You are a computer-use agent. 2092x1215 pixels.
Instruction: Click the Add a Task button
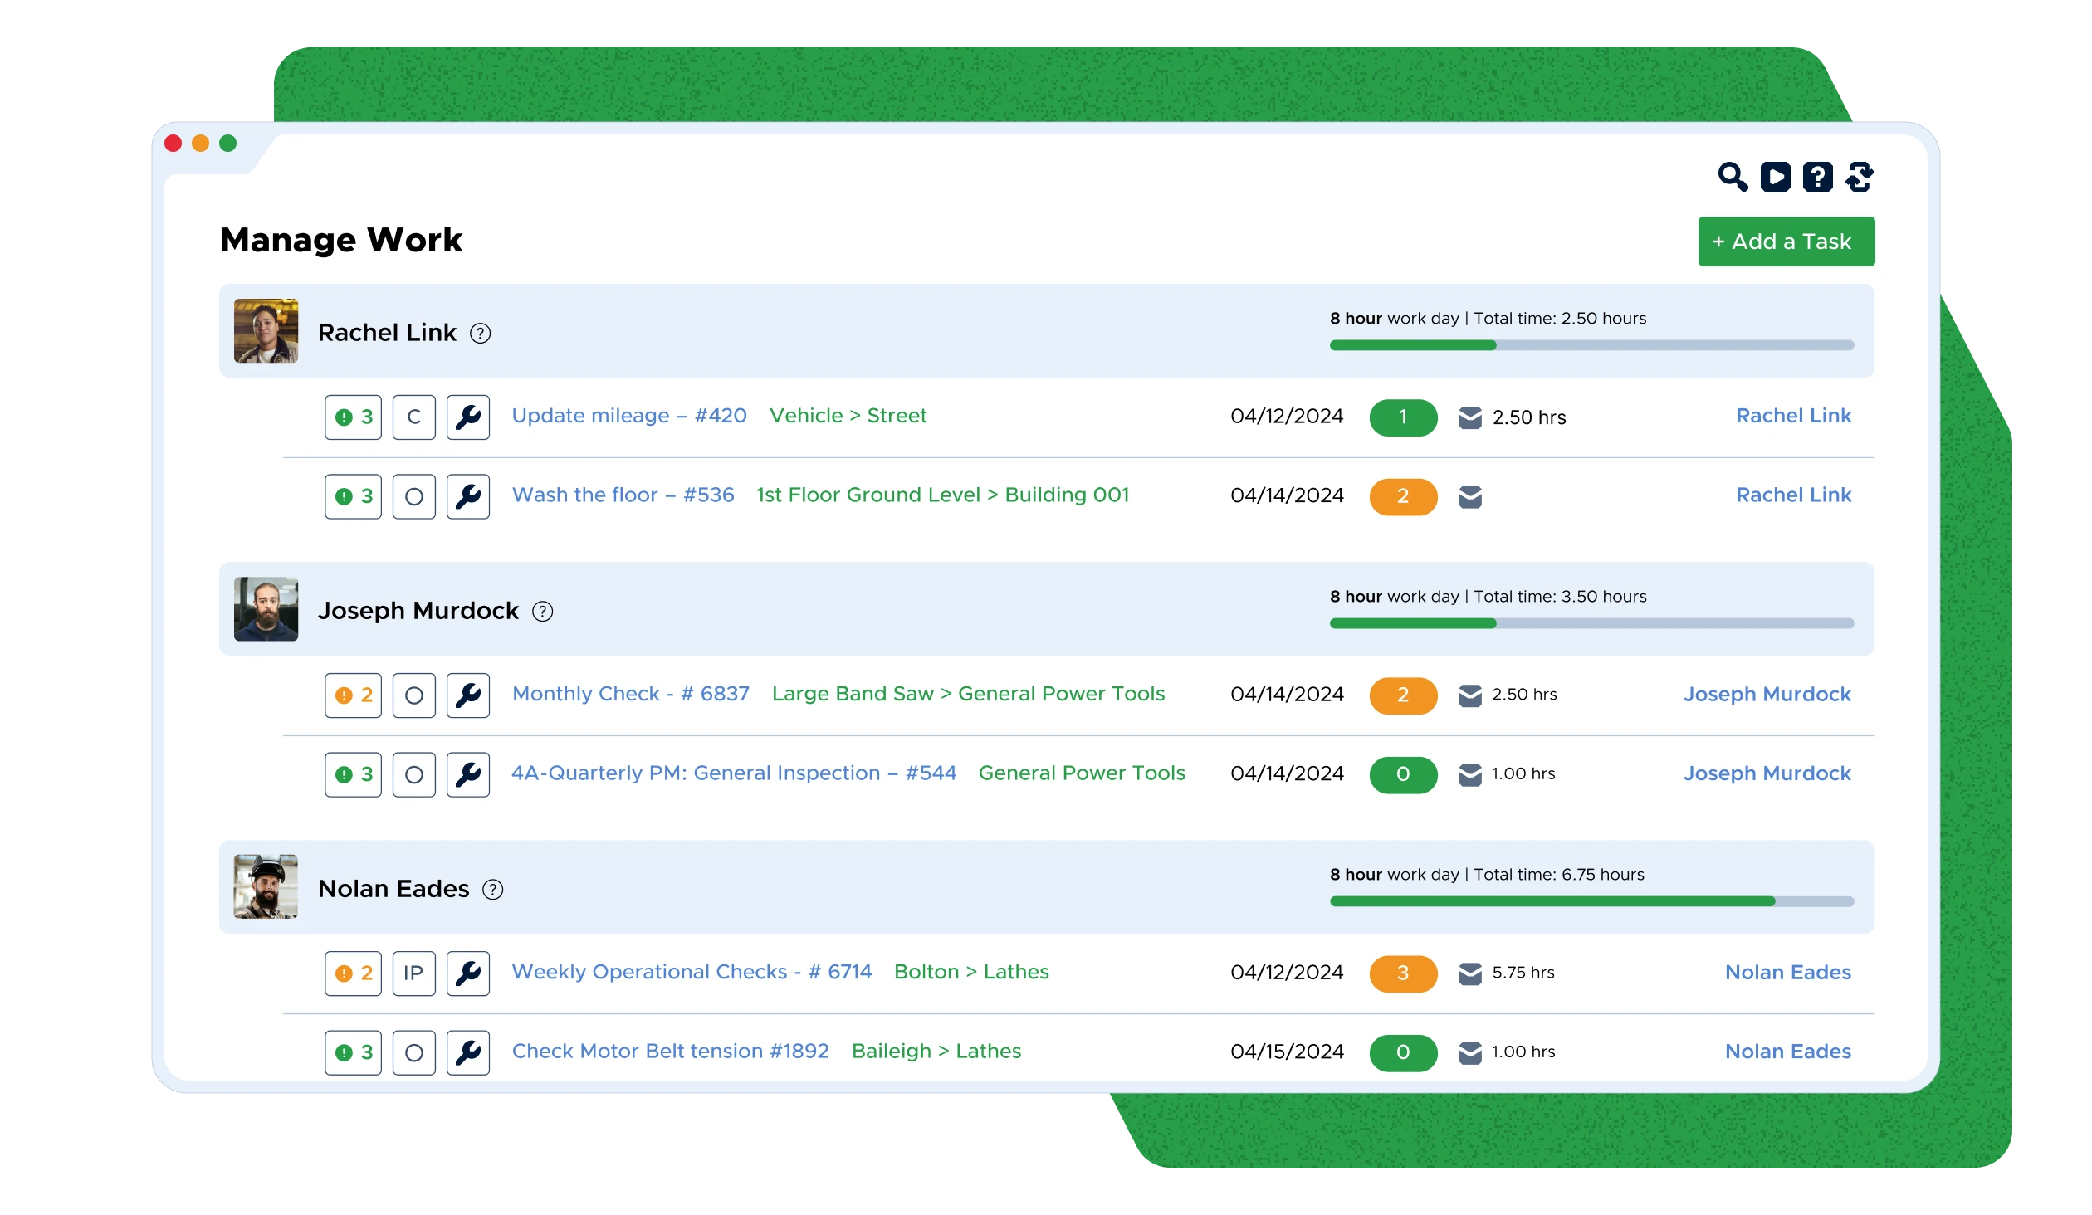tap(1786, 241)
